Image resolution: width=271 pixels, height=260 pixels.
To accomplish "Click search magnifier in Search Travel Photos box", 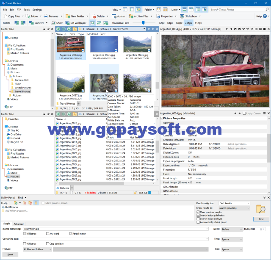I will (267, 9).
